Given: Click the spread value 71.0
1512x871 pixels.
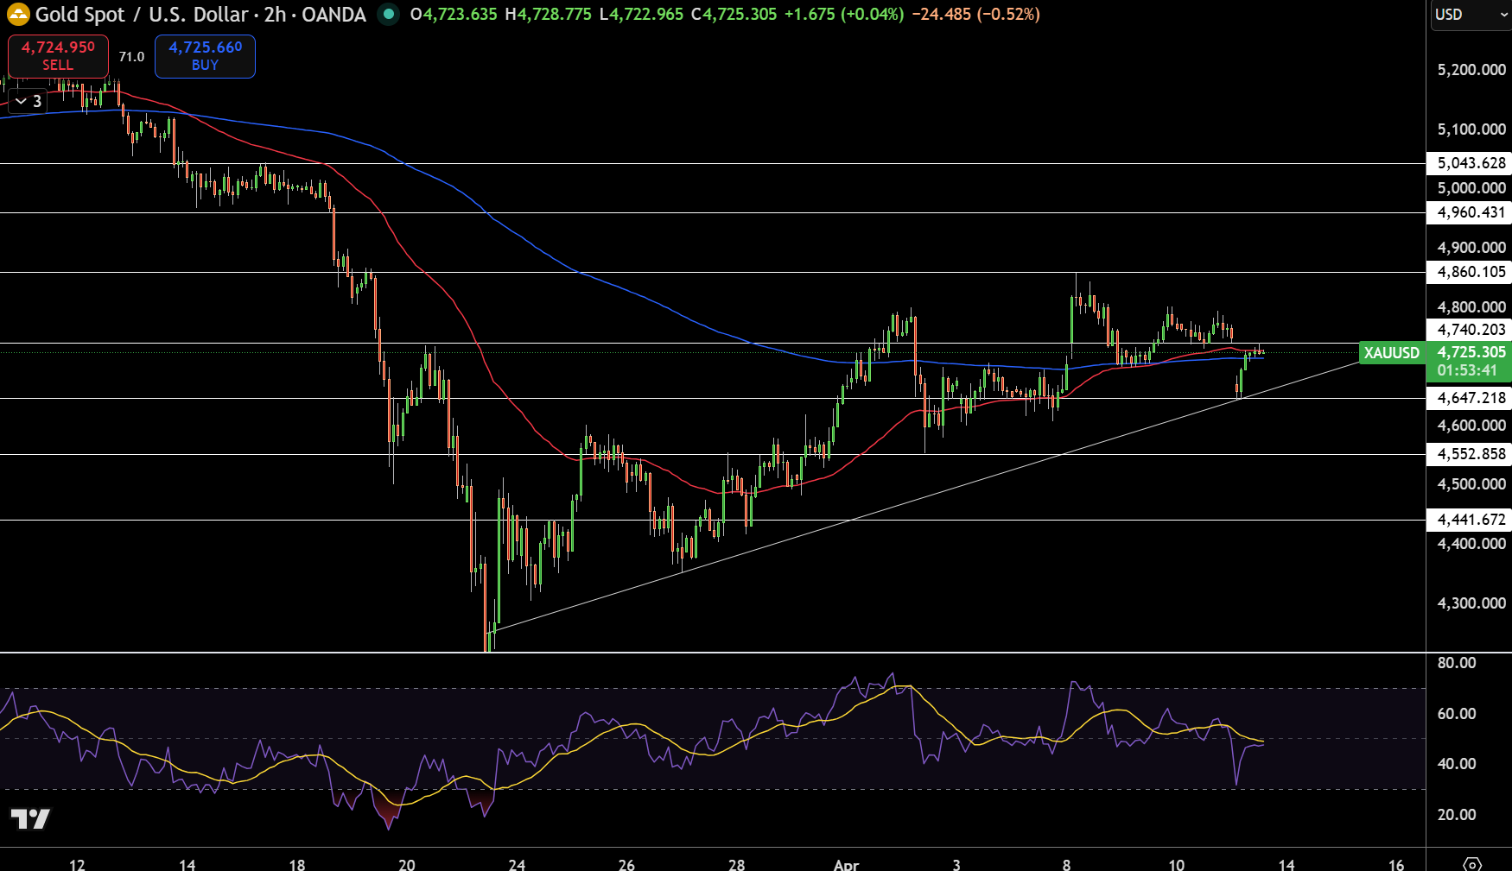Looking at the screenshot, I should click(x=131, y=57).
